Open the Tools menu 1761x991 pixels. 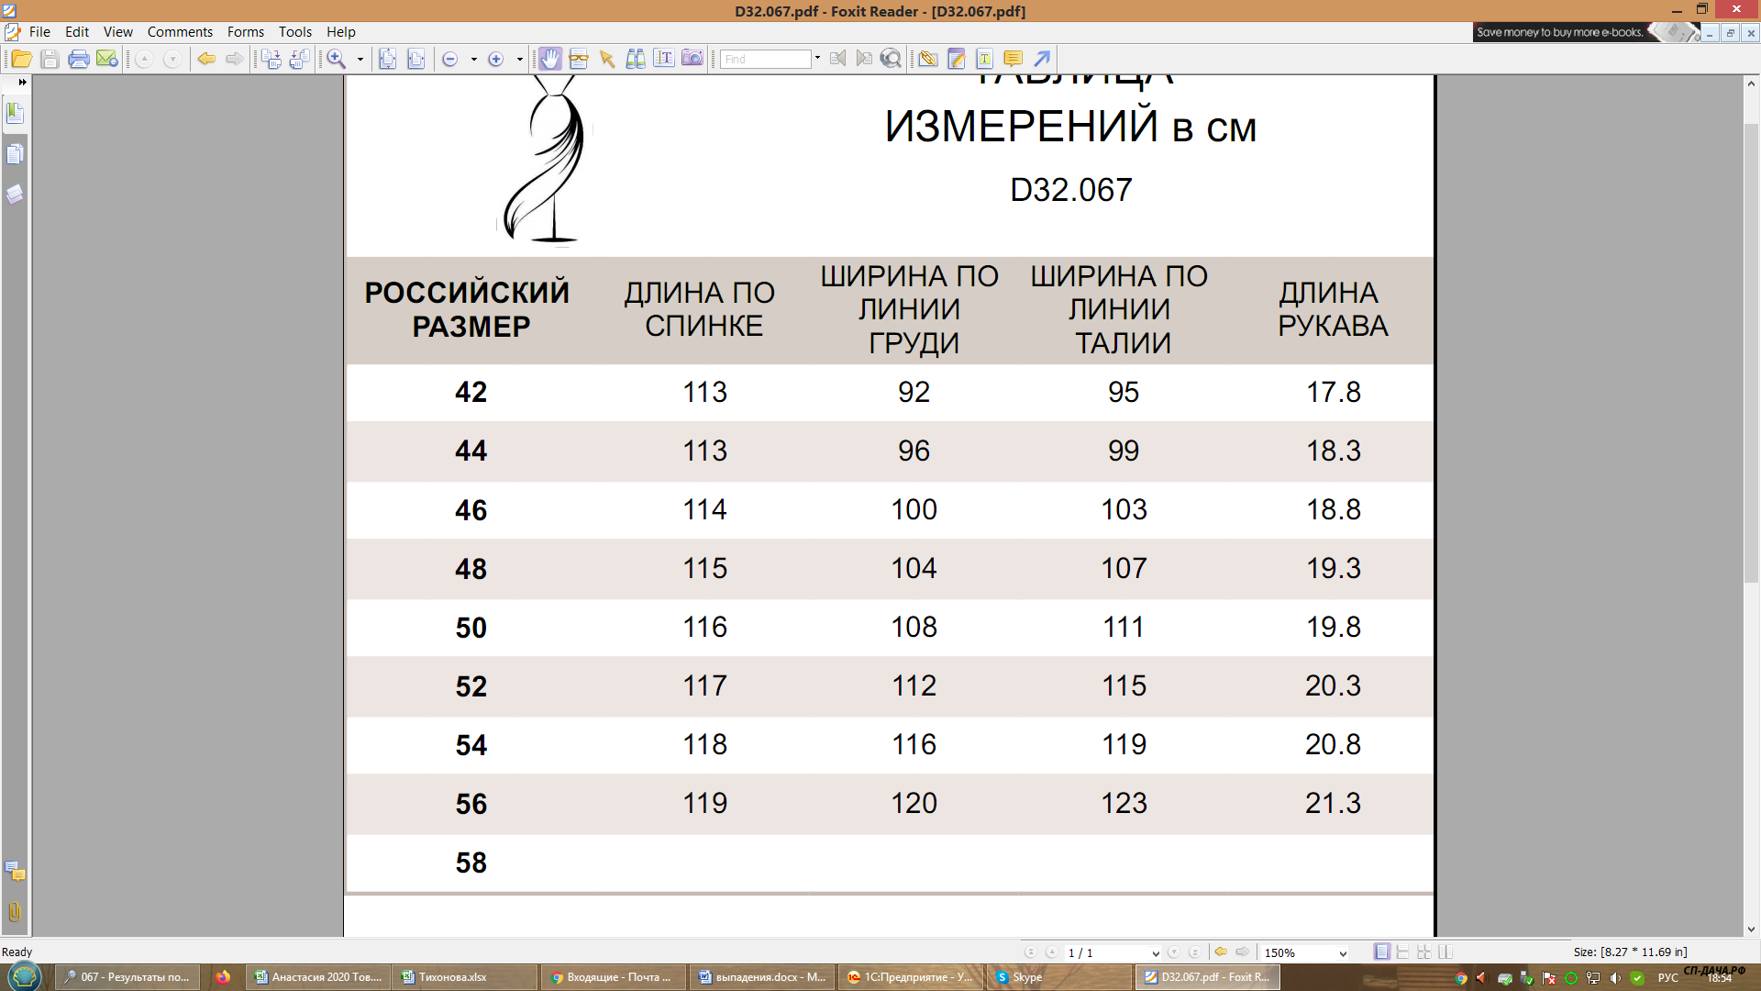tap(295, 32)
